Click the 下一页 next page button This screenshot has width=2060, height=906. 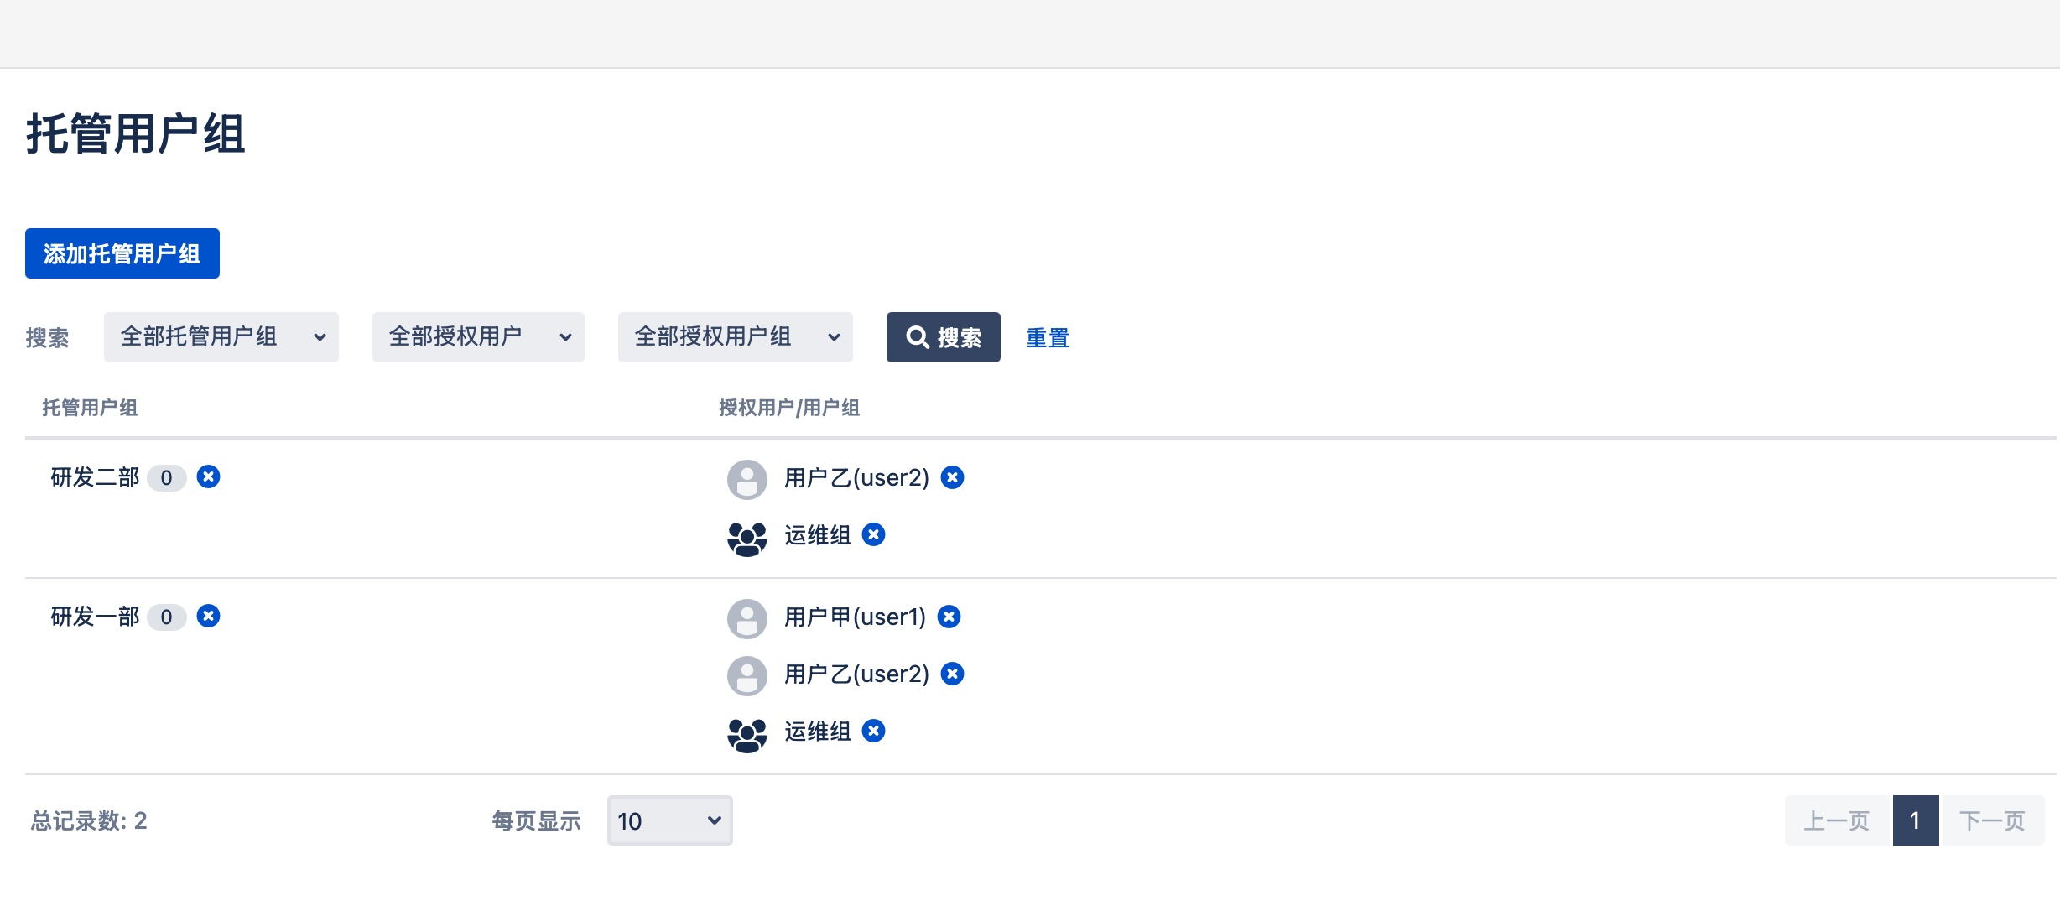pyautogui.click(x=1992, y=820)
